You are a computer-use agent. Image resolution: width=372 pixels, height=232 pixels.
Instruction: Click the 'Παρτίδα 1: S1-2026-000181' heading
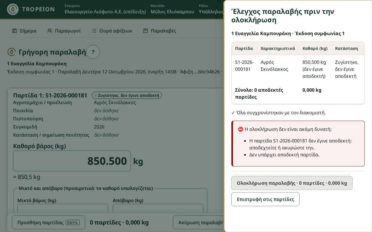pos(50,95)
